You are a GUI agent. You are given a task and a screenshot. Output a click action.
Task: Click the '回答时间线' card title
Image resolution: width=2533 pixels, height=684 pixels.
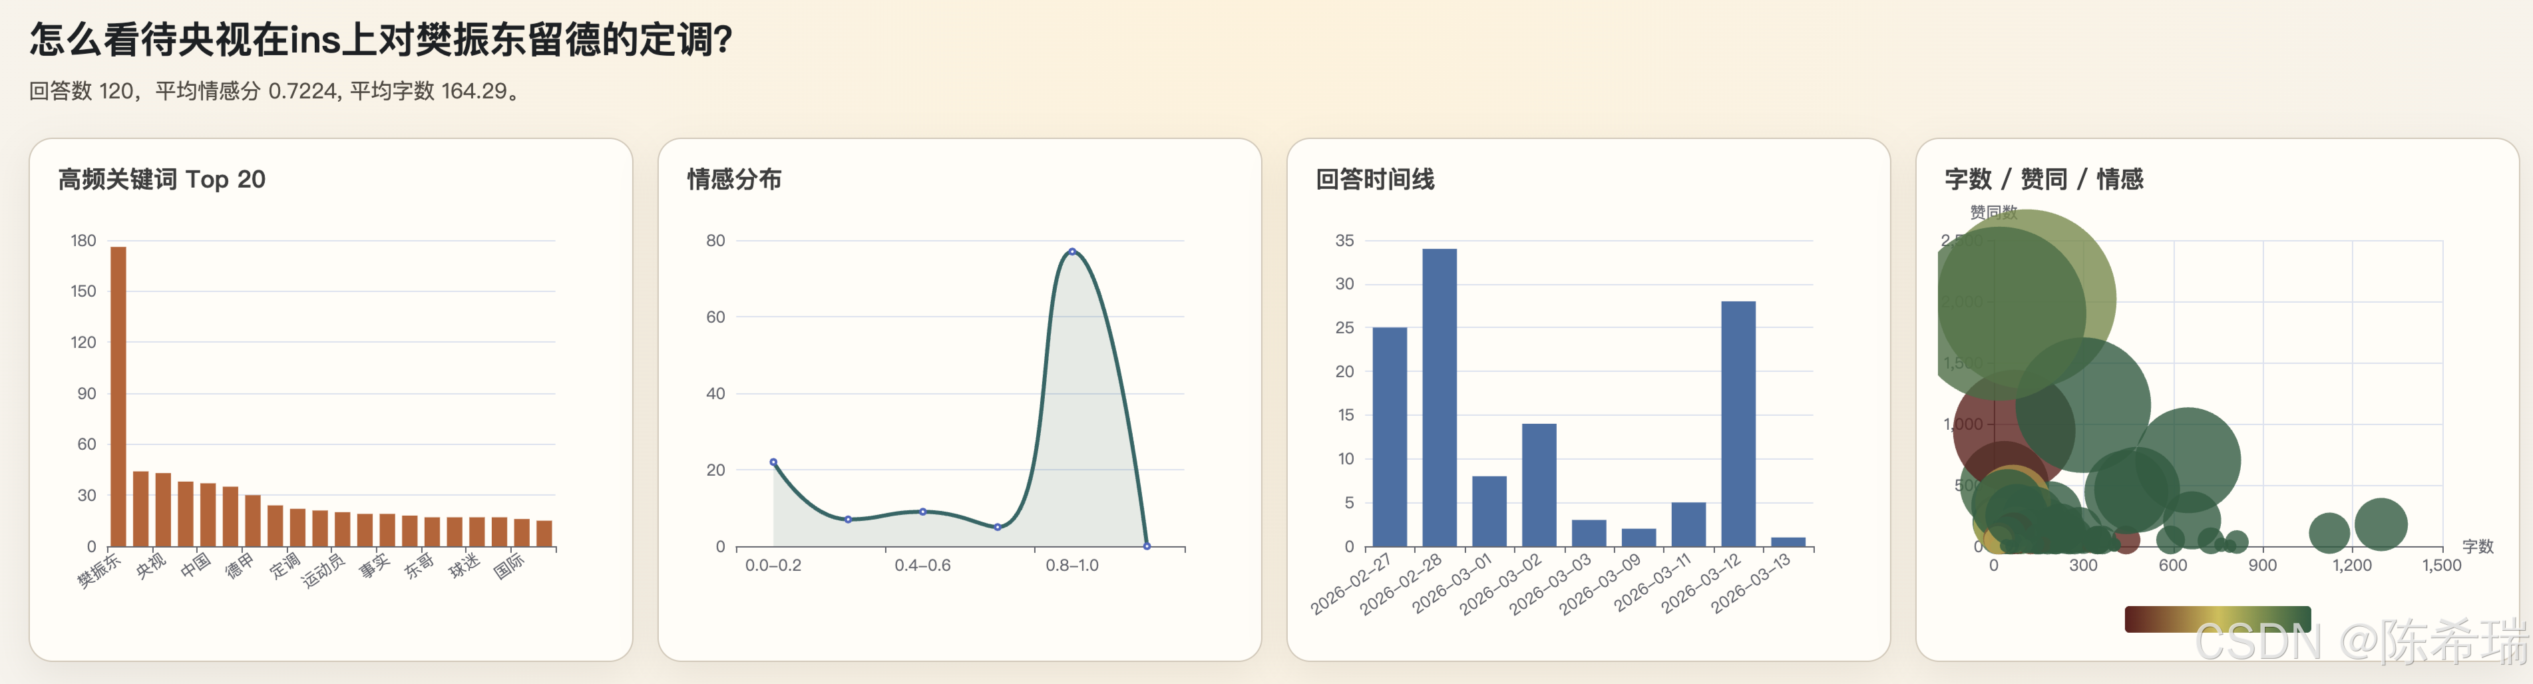pos(1375,179)
